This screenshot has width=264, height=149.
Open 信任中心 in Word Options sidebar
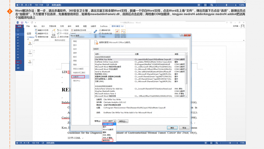[77, 80]
